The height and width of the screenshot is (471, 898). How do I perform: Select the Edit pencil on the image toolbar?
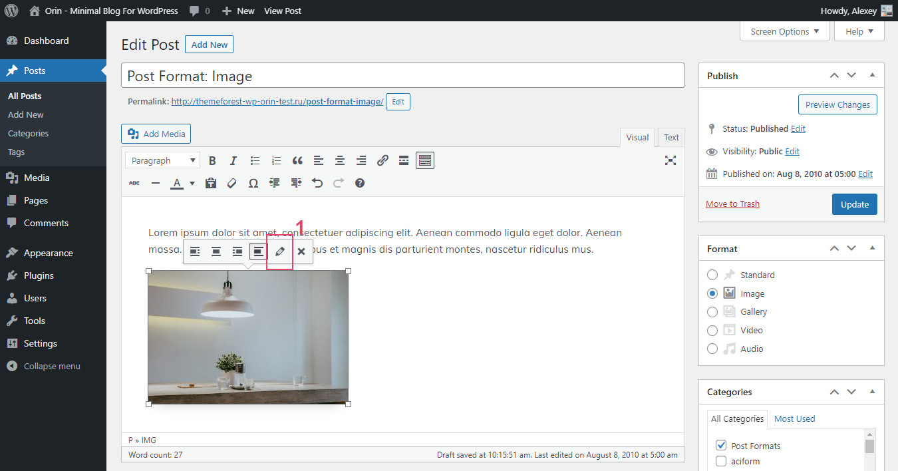279,251
